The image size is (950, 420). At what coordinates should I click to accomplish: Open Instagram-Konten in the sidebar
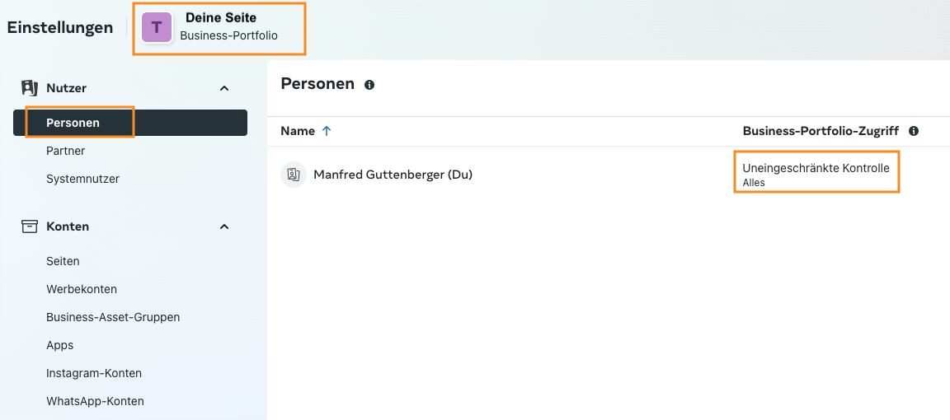click(x=94, y=373)
